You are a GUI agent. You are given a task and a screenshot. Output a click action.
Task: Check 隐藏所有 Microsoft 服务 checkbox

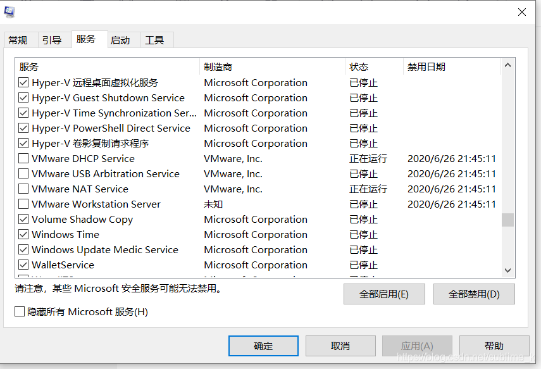pos(20,311)
